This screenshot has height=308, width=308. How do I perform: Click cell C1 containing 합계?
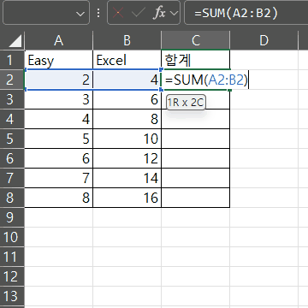pos(196,60)
